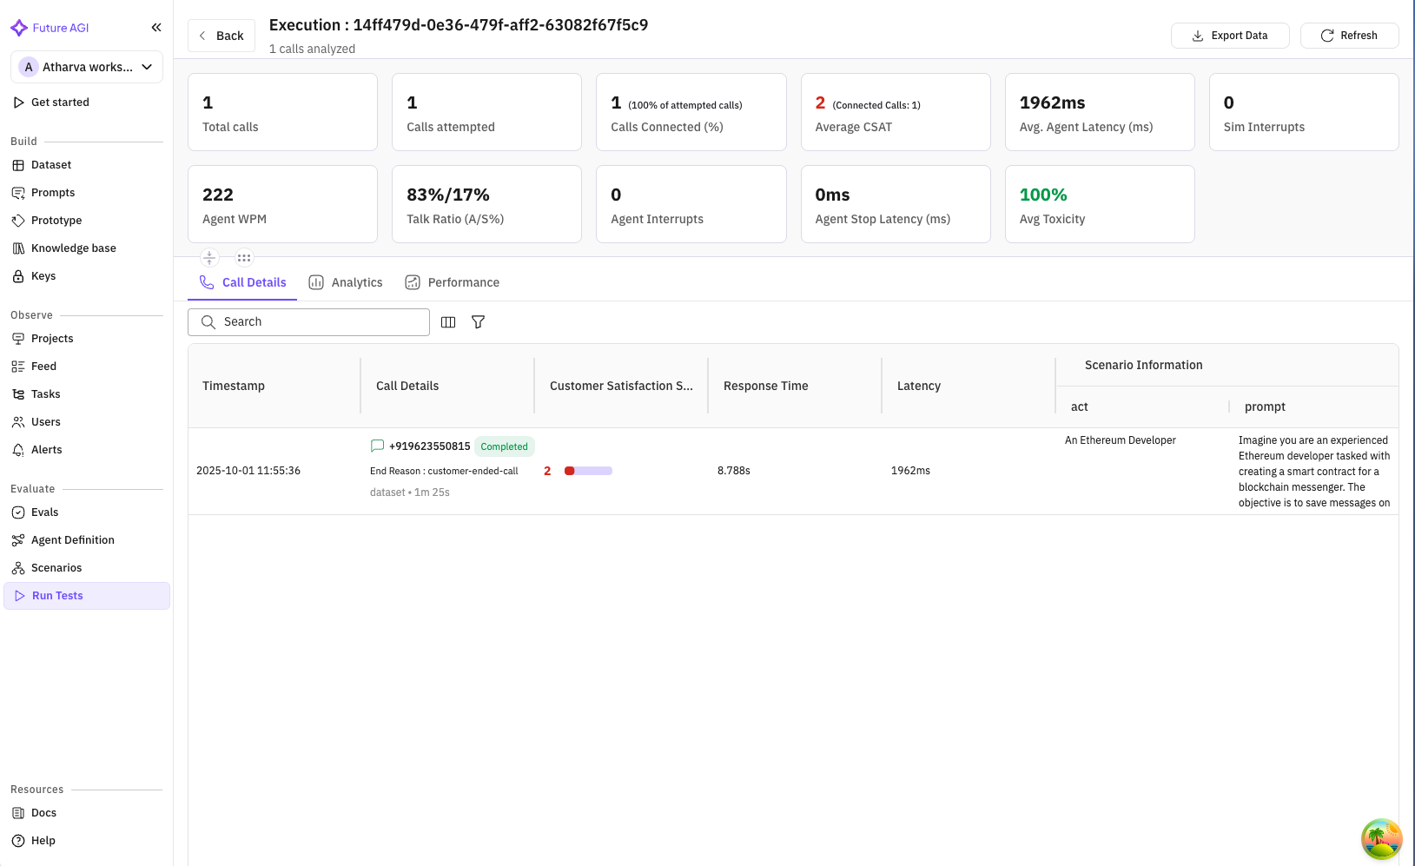
Task: Click the Export Data button
Action: (x=1230, y=36)
